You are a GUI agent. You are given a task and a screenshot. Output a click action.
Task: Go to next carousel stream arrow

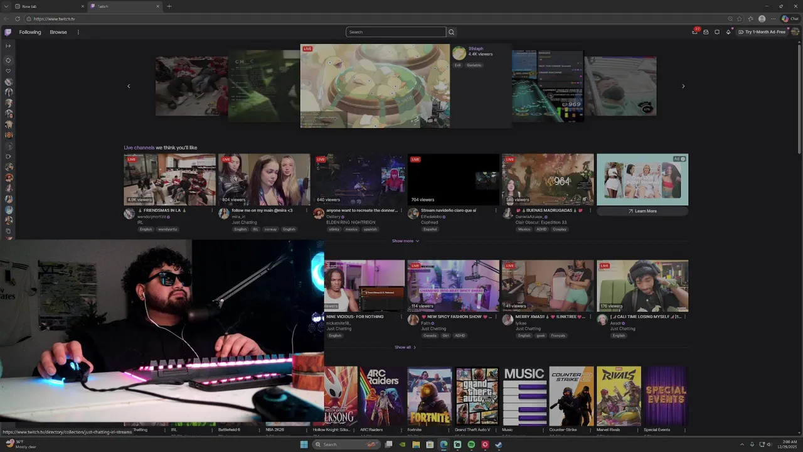click(683, 86)
